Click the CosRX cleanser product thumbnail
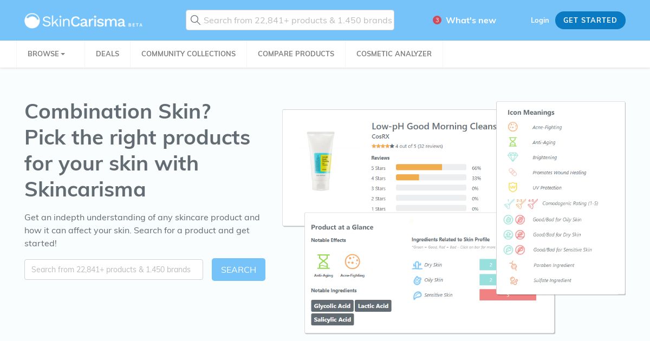This screenshot has width=650, height=341. pos(321,161)
